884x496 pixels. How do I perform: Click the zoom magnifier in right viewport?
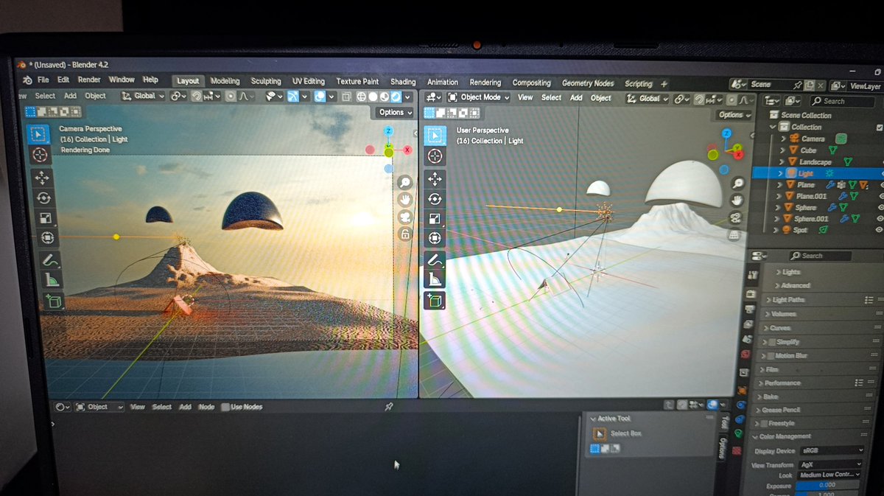(x=737, y=182)
